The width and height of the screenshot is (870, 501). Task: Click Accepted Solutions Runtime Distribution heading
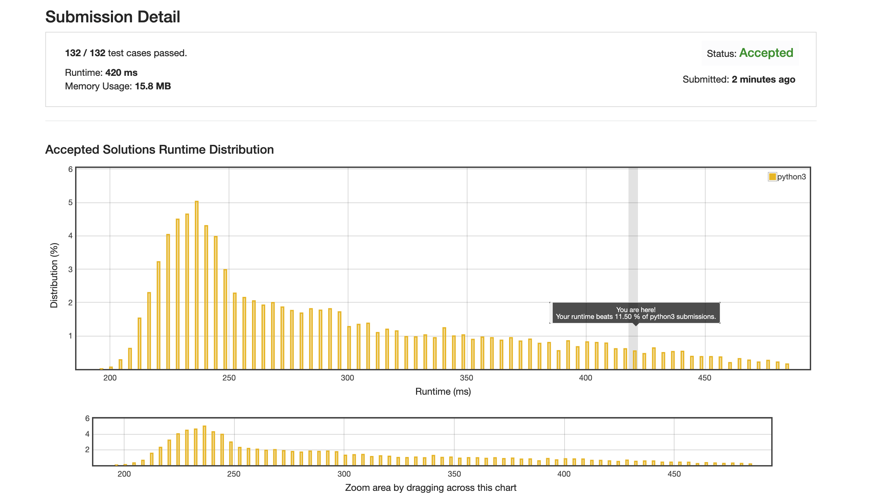tap(160, 150)
